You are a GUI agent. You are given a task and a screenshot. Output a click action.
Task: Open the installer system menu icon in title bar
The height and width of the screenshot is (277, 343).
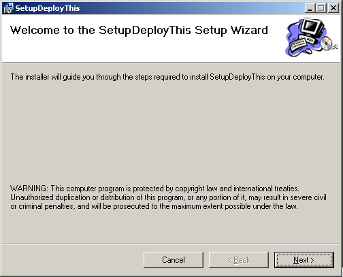(x=8, y=8)
